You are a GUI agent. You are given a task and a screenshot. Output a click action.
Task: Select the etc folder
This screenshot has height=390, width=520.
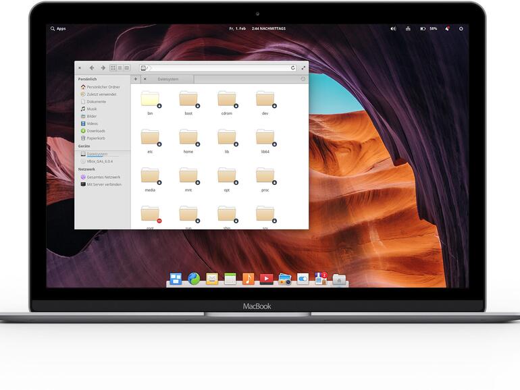point(150,142)
